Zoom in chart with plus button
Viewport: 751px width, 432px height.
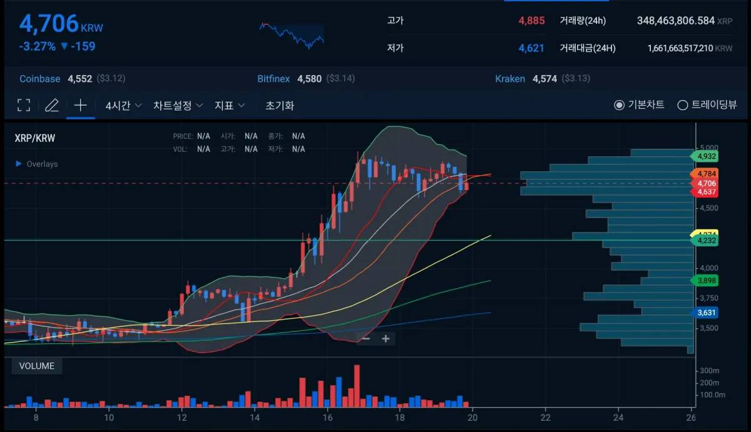[x=386, y=339]
